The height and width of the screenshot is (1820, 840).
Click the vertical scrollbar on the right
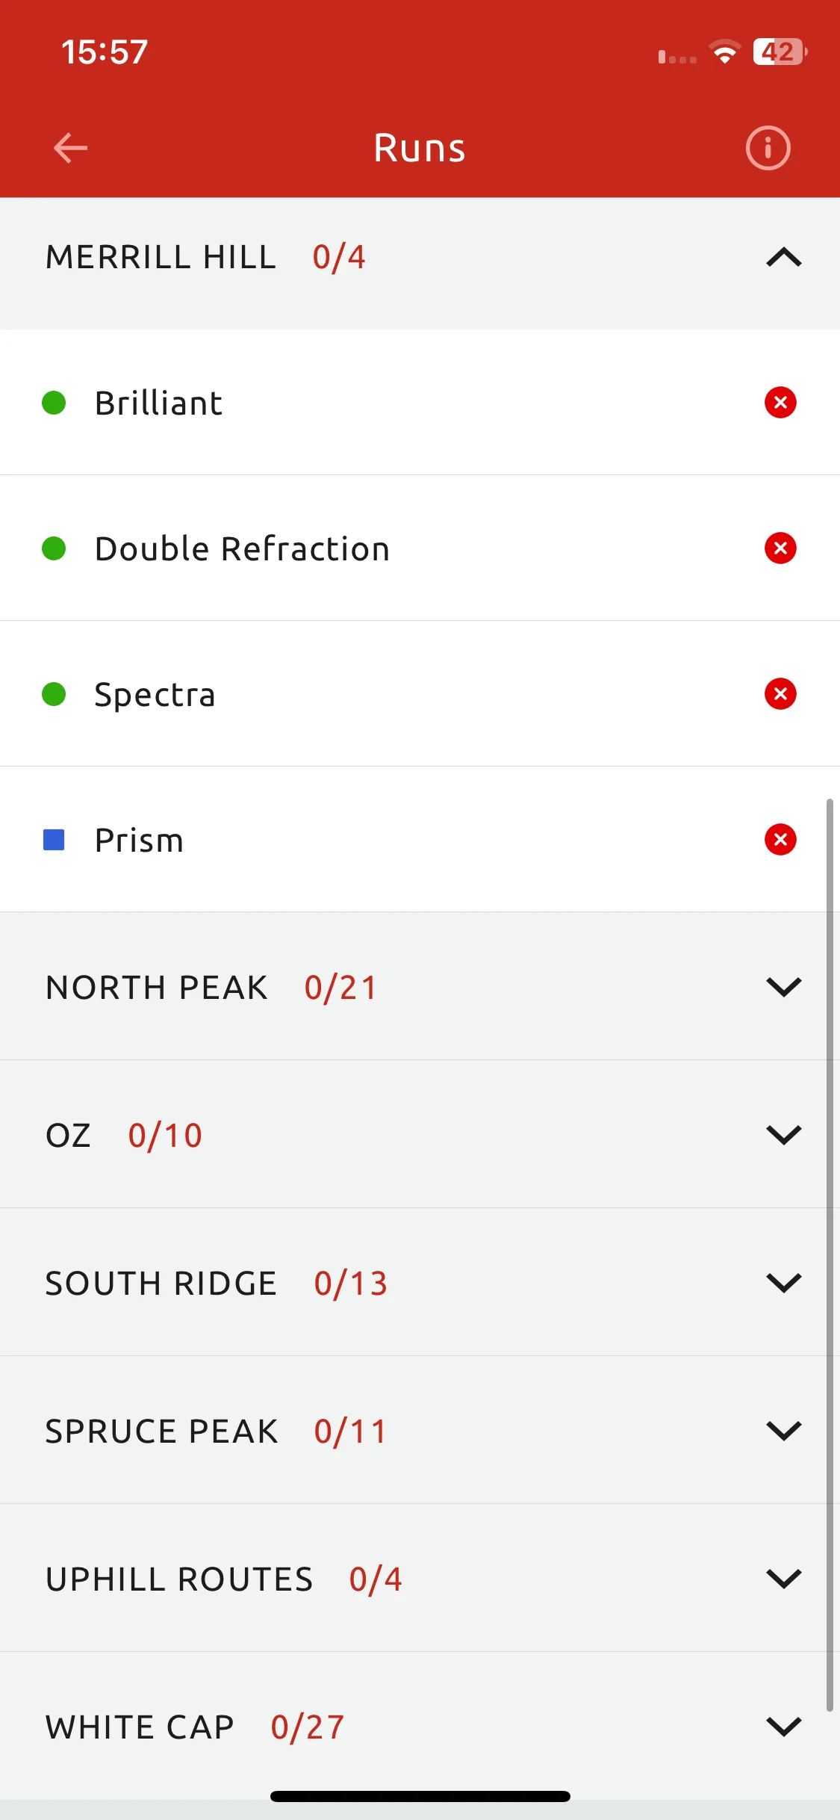(x=830, y=1255)
